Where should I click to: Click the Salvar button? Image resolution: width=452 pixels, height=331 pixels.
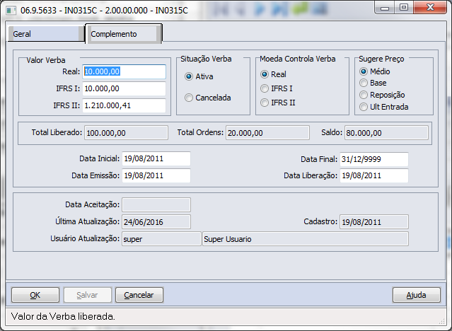coord(87,295)
